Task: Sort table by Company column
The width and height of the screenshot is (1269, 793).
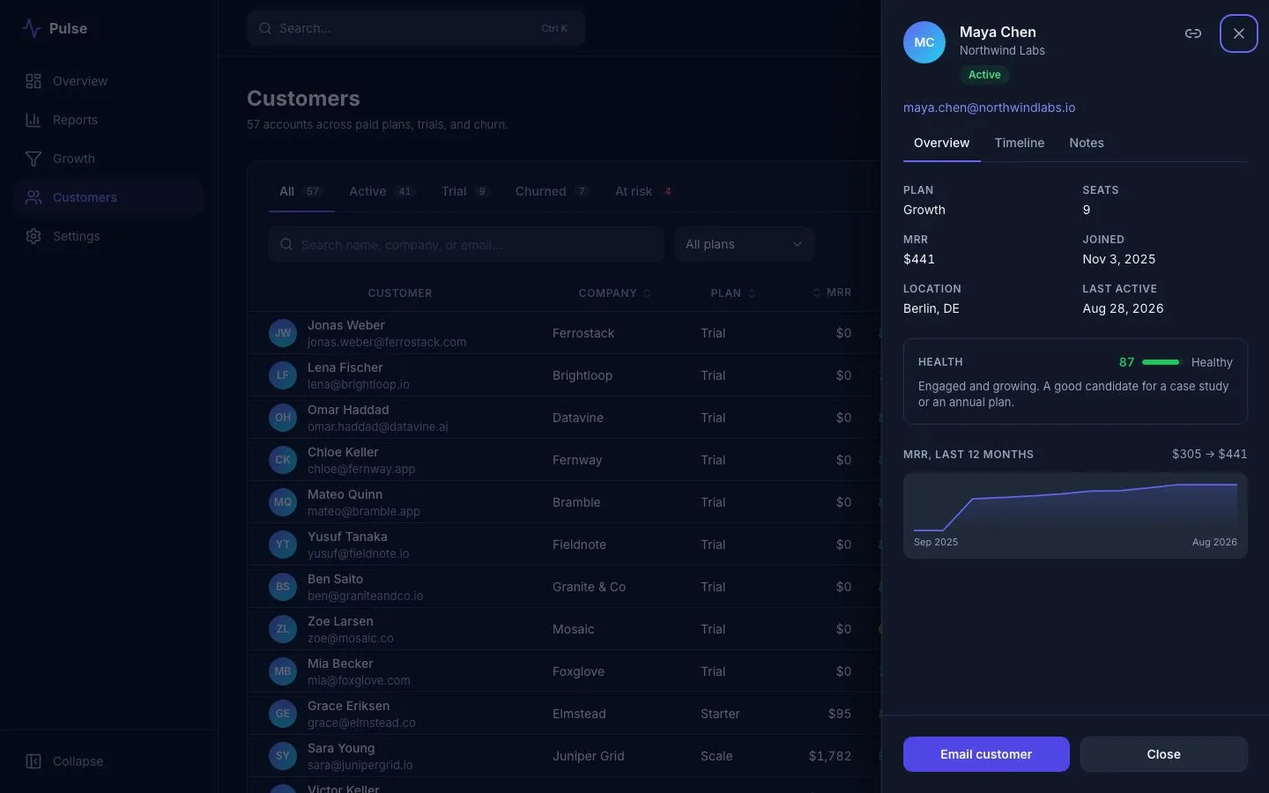Action: [614, 293]
